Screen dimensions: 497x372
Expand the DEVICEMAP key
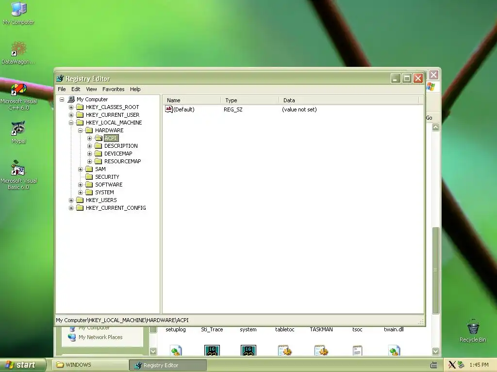coord(89,154)
